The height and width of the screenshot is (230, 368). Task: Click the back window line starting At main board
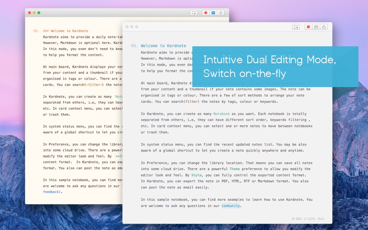pos(83,67)
